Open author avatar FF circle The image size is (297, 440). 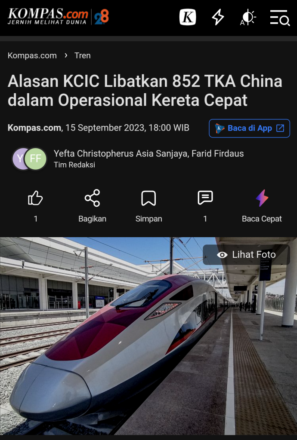pyautogui.click(x=35, y=159)
